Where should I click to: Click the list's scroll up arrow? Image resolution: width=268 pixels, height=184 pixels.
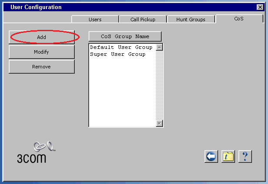tap(159, 47)
